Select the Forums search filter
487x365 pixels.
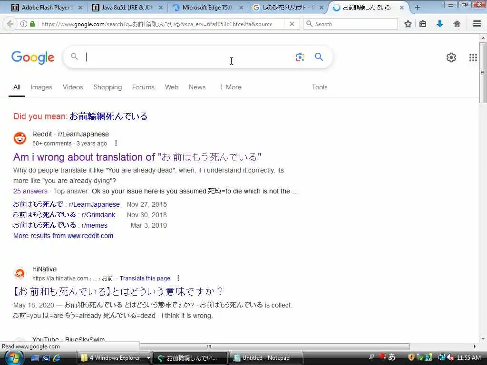[143, 87]
